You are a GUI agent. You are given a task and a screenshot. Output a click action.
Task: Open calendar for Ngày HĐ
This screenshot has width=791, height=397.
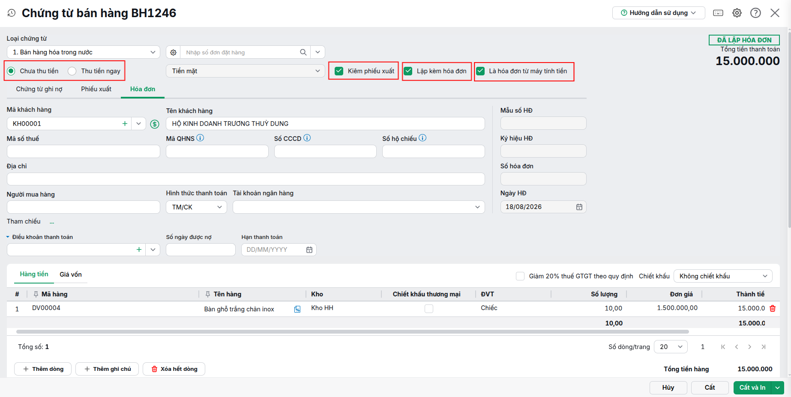click(x=579, y=207)
